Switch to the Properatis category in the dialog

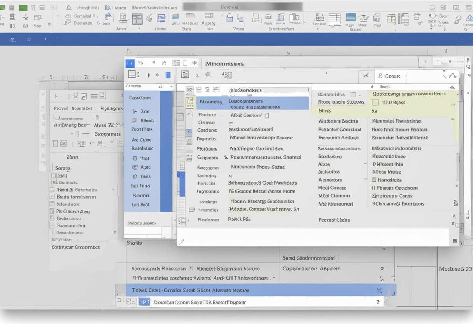[207, 139]
